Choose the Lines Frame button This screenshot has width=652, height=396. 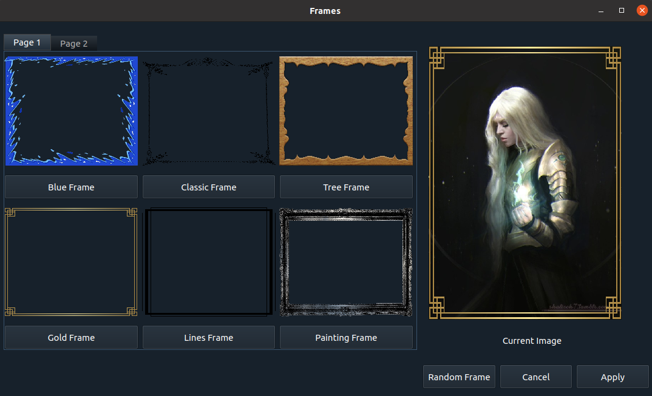click(209, 337)
